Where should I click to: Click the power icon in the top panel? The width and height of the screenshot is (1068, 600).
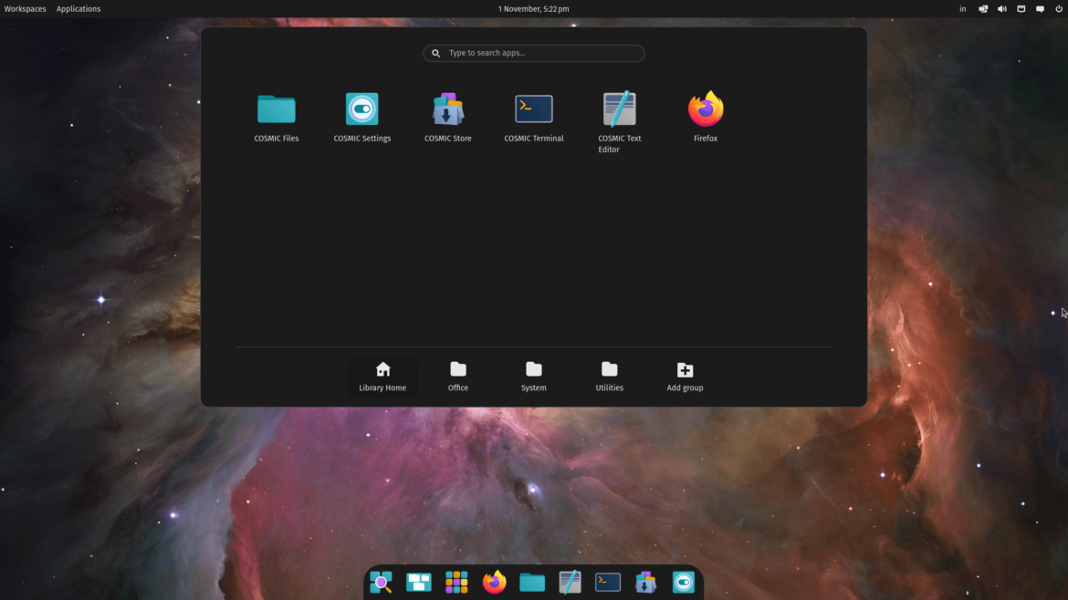(x=1057, y=8)
